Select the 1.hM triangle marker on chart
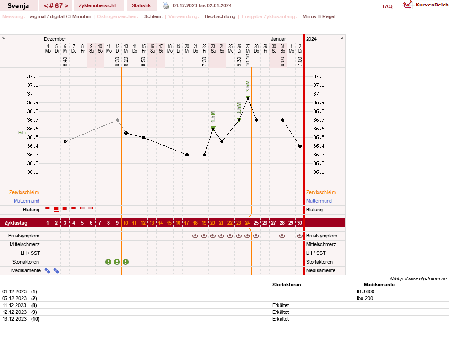The image size is (449, 339). click(213, 128)
